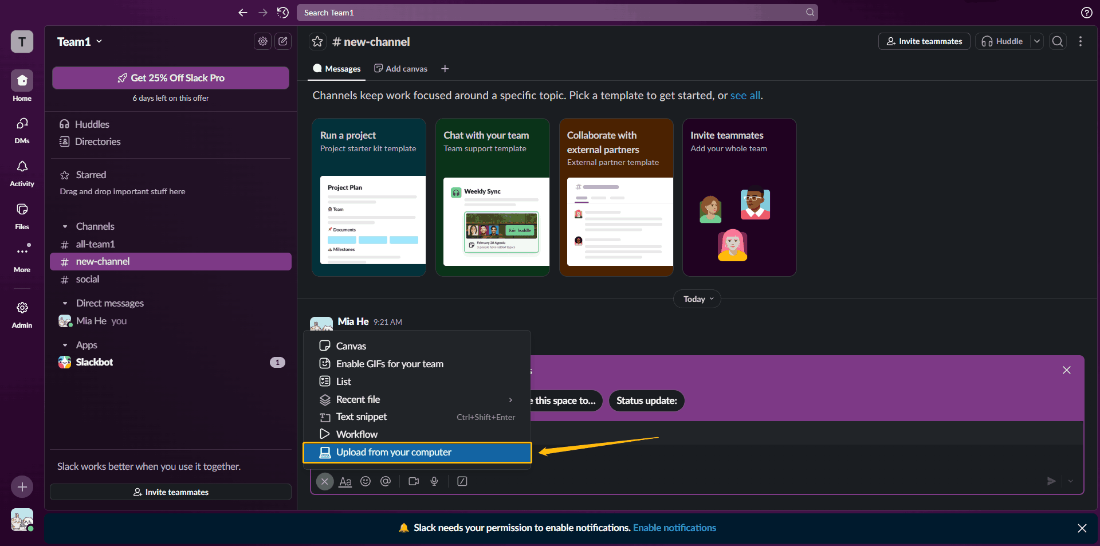Open the mention someone icon

point(386,481)
